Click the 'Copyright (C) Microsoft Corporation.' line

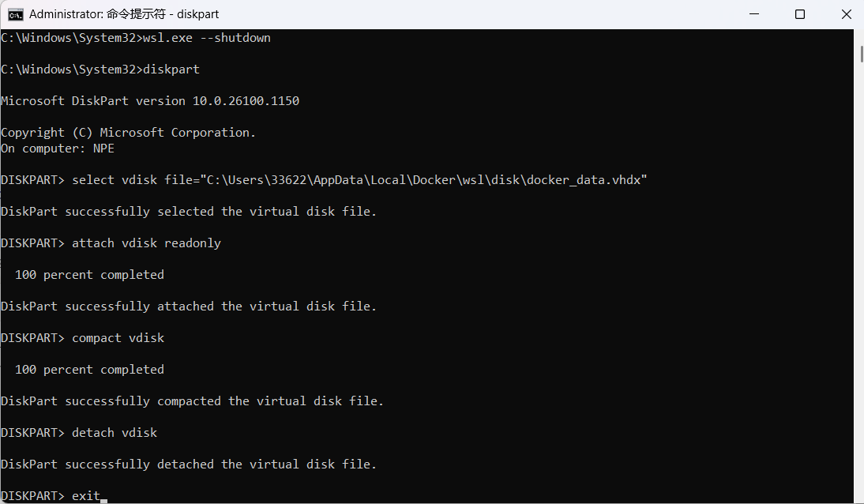click(129, 133)
